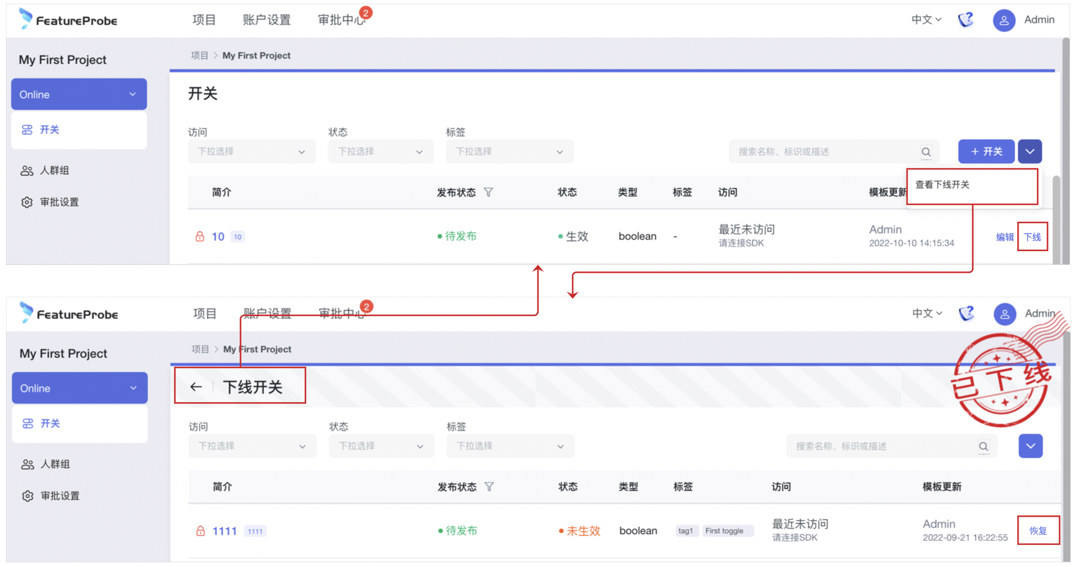Click 下线 link for toggle 10
The height and width of the screenshot is (567, 1076).
pos(1032,237)
